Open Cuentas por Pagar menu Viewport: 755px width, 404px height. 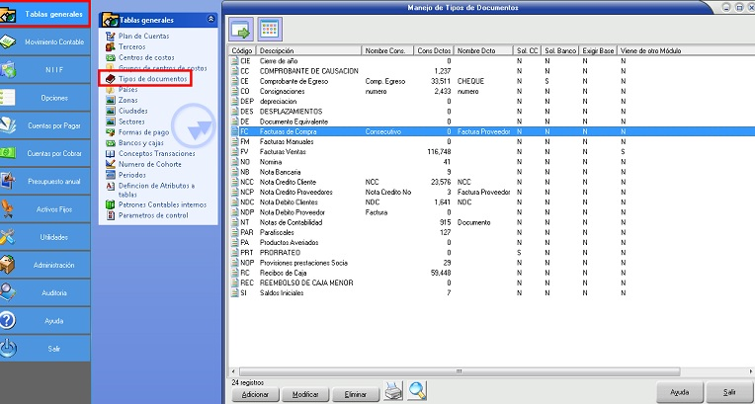(x=54, y=126)
